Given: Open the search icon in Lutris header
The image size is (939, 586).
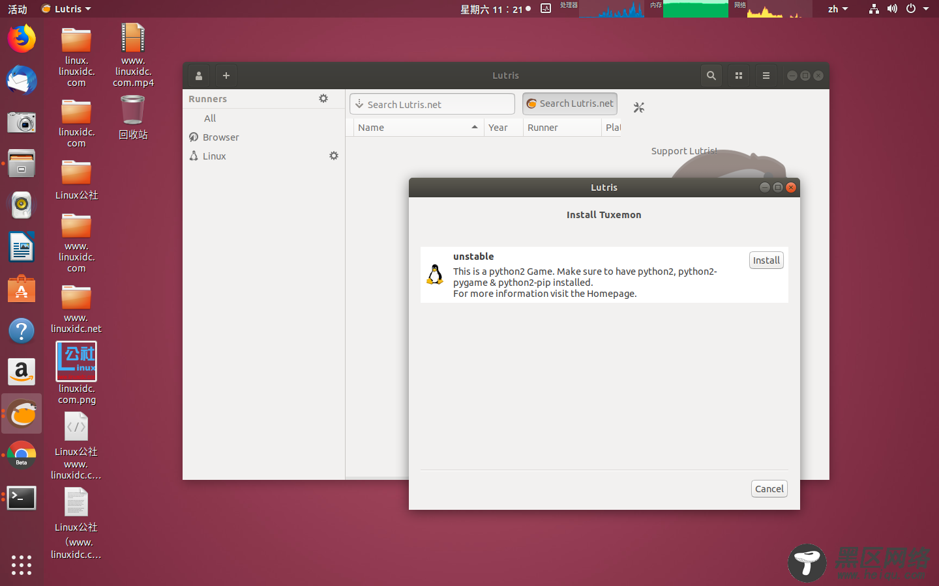Looking at the screenshot, I should (711, 76).
